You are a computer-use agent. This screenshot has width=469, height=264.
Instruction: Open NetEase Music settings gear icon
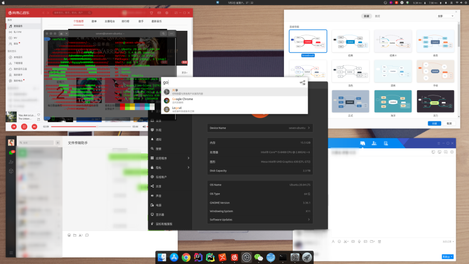(167, 13)
